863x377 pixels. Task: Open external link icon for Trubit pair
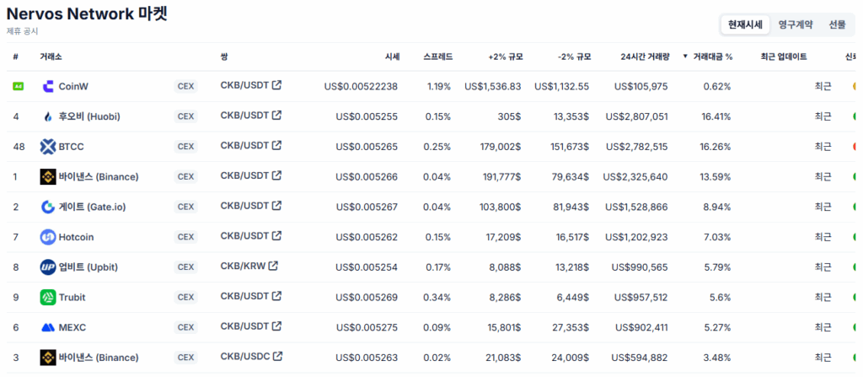click(276, 296)
